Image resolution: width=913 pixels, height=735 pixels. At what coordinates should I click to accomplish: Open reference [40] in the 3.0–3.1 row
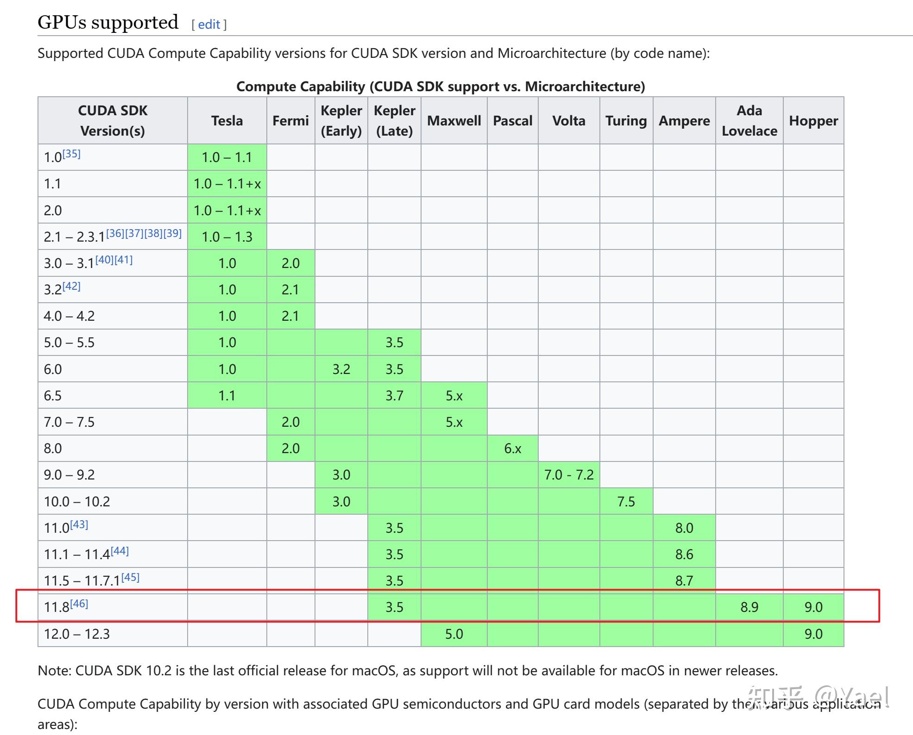[x=105, y=260]
